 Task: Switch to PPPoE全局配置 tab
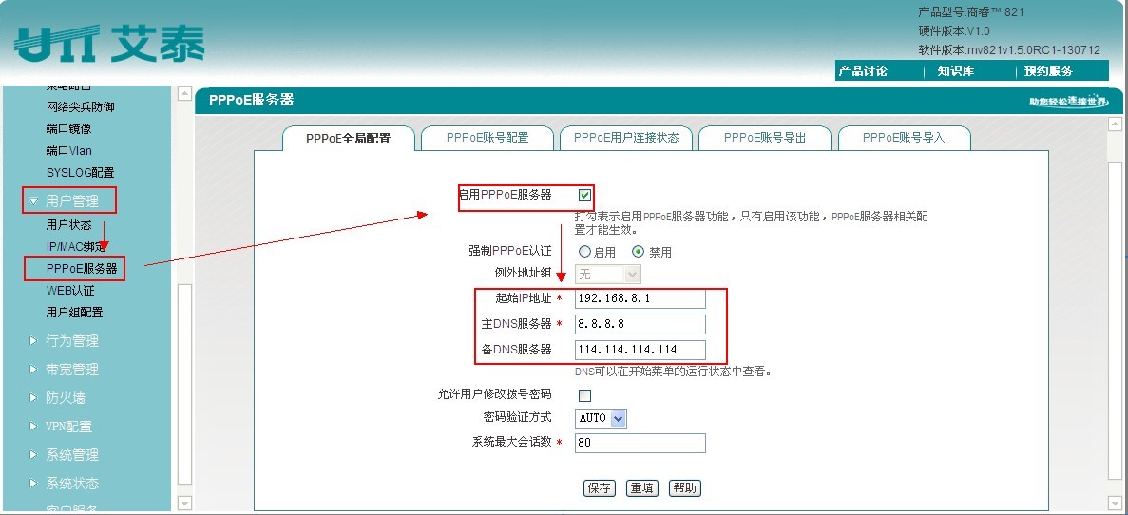point(349,138)
